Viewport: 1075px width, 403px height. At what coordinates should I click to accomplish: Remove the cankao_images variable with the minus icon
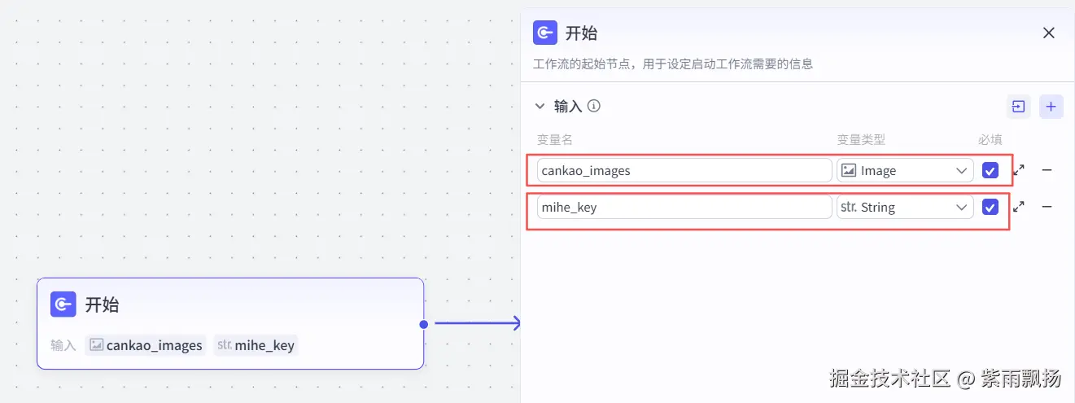coord(1047,170)
